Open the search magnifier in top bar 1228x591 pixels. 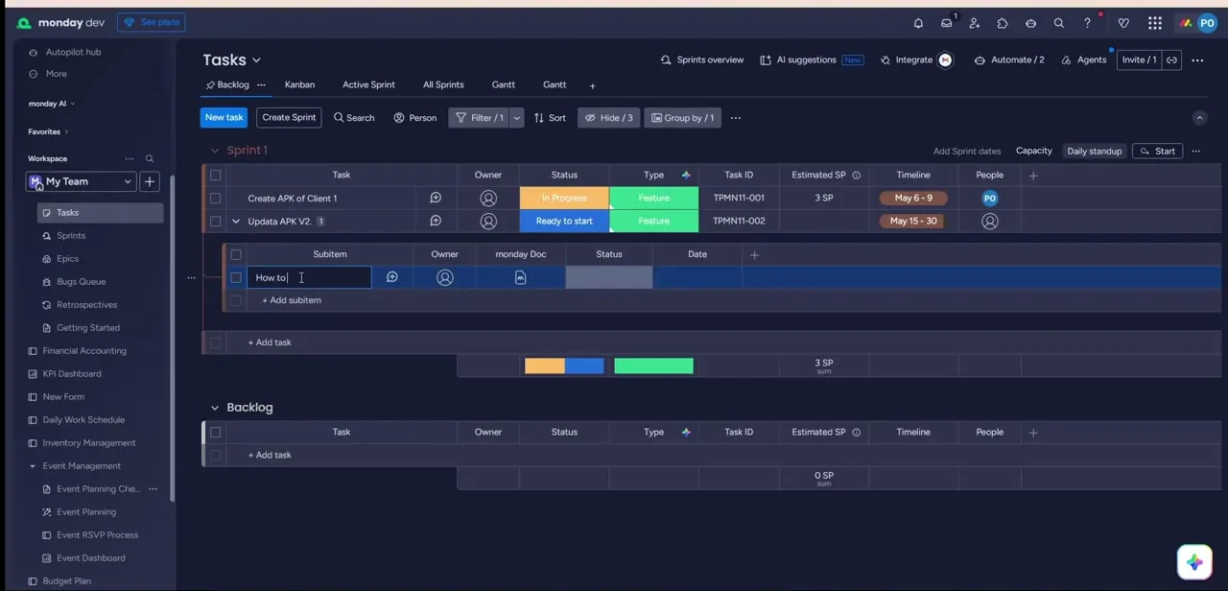coord(1059,23)
